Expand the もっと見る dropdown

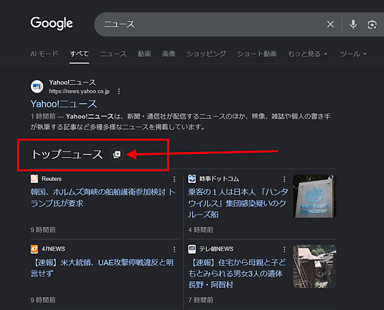click(x=307, y=54)
